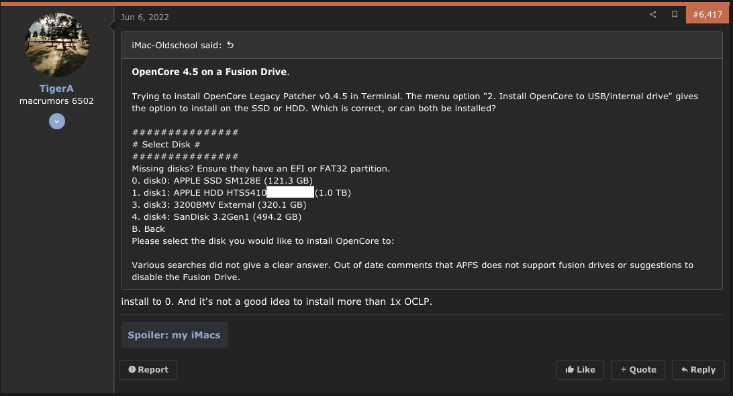The width and height of the screenshot is (733, 396).
Task: Click the quoted OpenCore 4.5 heading text
Action: coord(209,72)
